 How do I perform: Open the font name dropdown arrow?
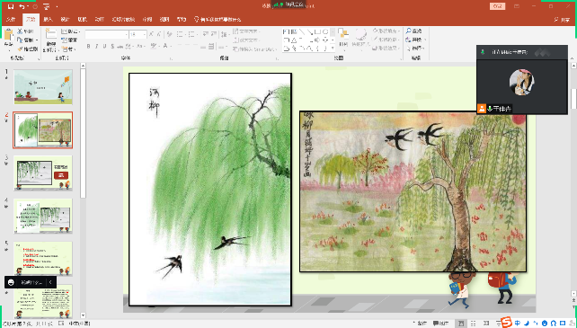(127, 35)
